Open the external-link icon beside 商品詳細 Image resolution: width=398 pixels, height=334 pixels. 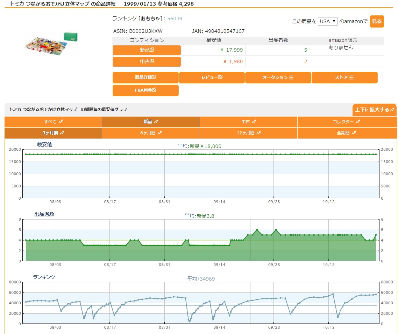coord(154,77)
